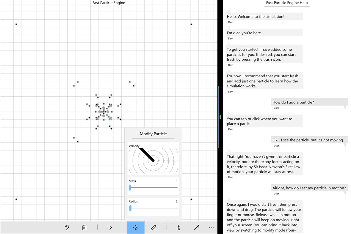
Task: Click 'You can tap or click' message
Action: coord(264,121)
